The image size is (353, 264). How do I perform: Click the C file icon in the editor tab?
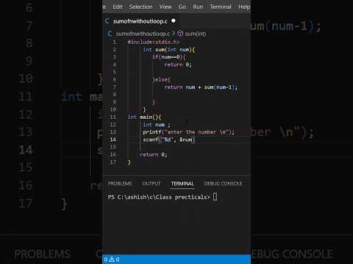[107, 21]
